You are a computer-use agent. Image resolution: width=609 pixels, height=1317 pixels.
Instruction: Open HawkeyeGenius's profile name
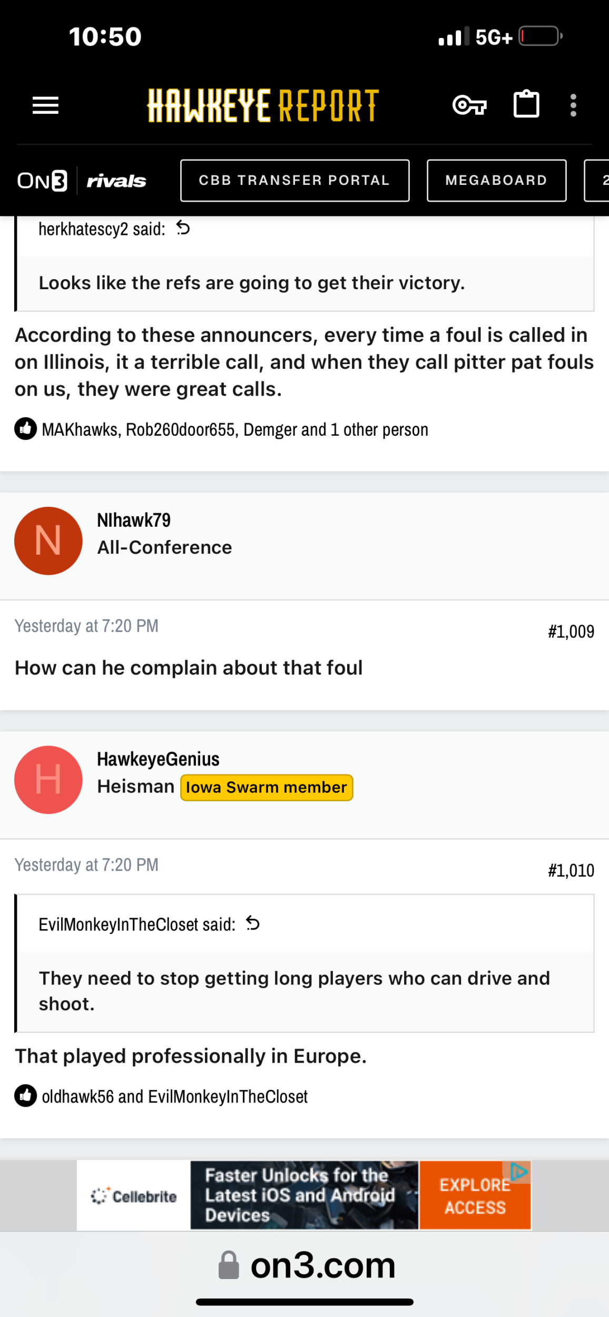click(x=158, y=759)
